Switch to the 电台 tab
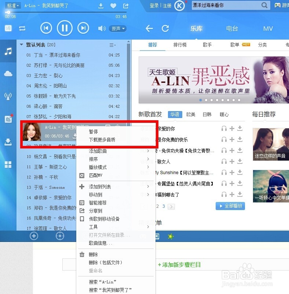This screenshot has width=289, height=294. [232, 29]
